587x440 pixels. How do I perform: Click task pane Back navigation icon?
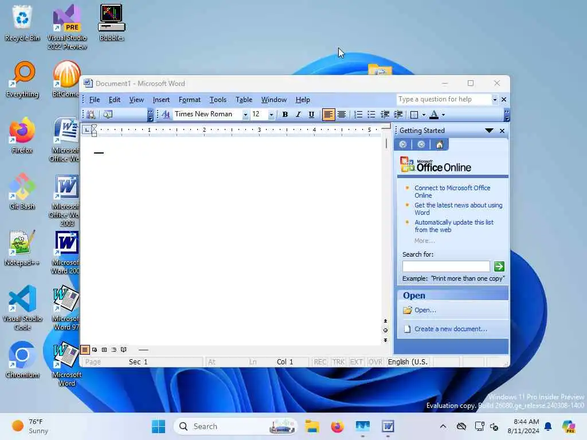pyautogui.click(x=403, y=144)
